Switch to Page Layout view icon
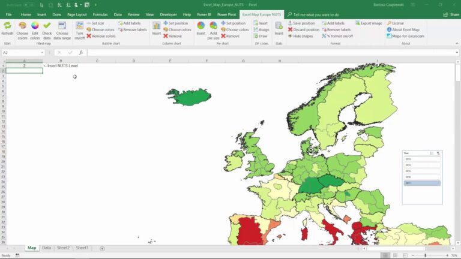 point(395,255)
